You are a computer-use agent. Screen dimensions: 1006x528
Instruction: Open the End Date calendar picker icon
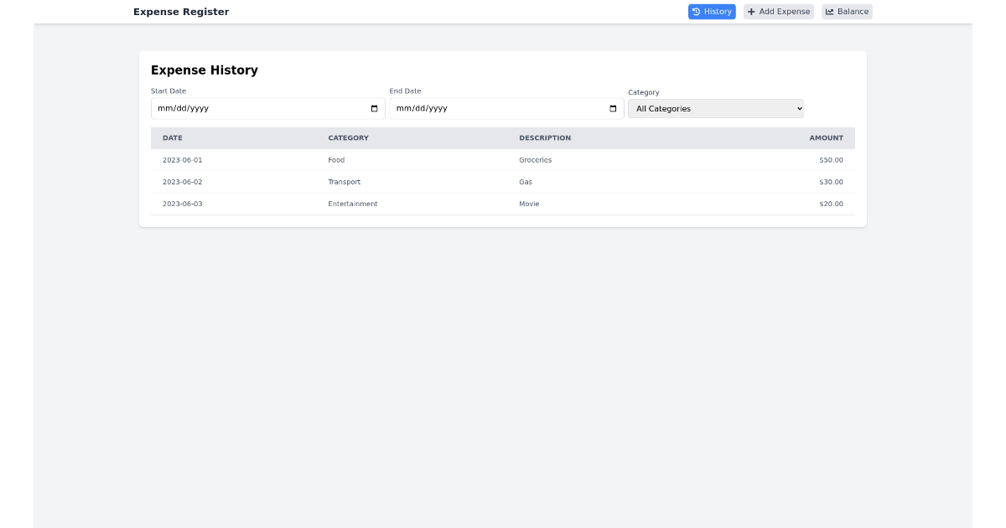click(613, 108)
